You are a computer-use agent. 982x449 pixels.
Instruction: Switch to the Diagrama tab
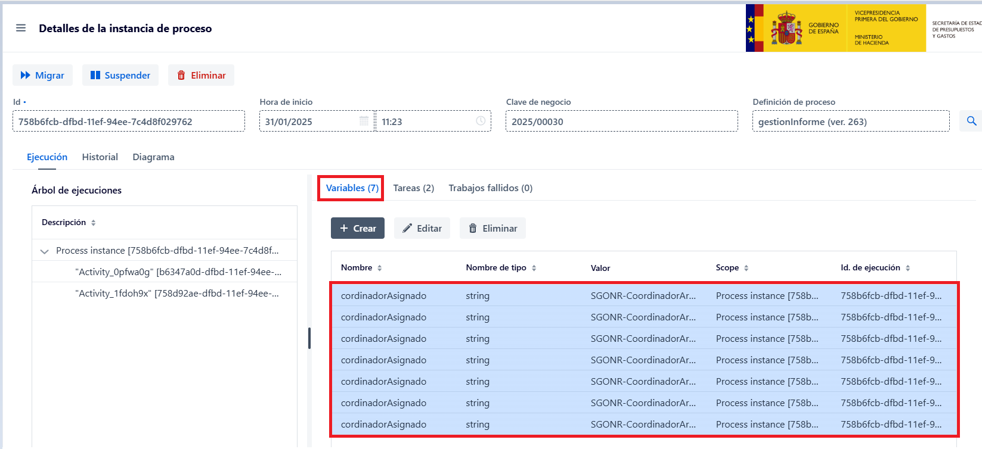153,157
